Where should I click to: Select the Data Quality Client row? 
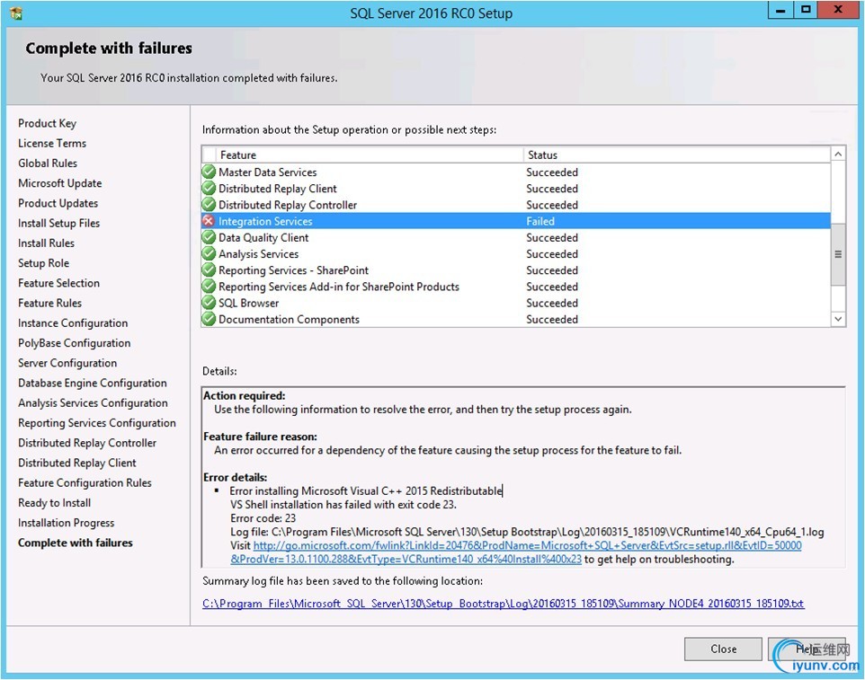(x=516, y=237)
